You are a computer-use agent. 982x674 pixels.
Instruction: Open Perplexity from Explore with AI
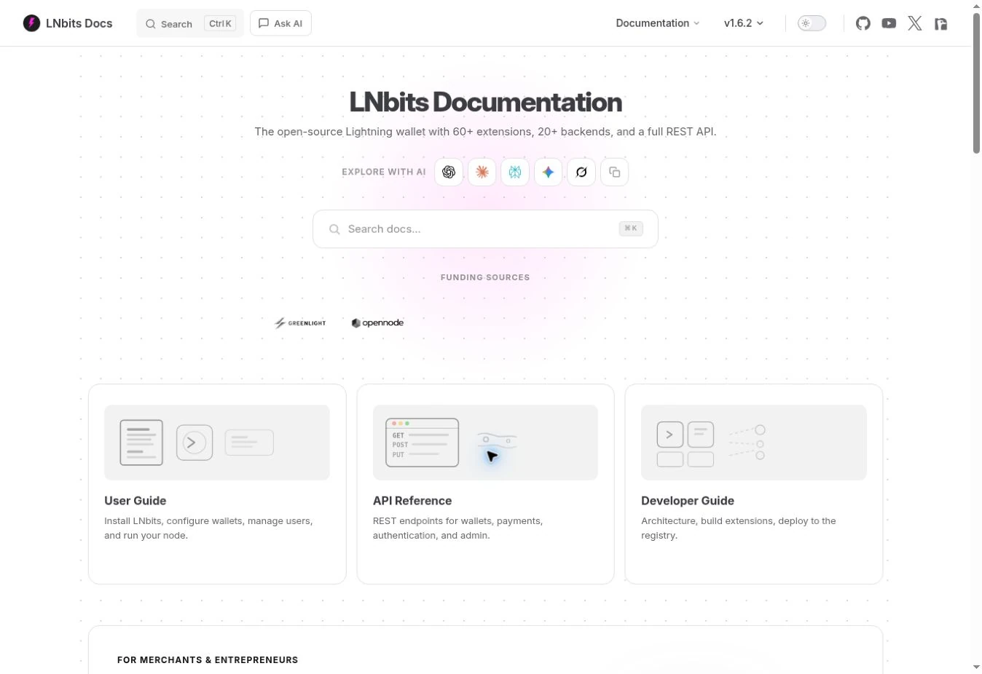click(x=515, y=173)
